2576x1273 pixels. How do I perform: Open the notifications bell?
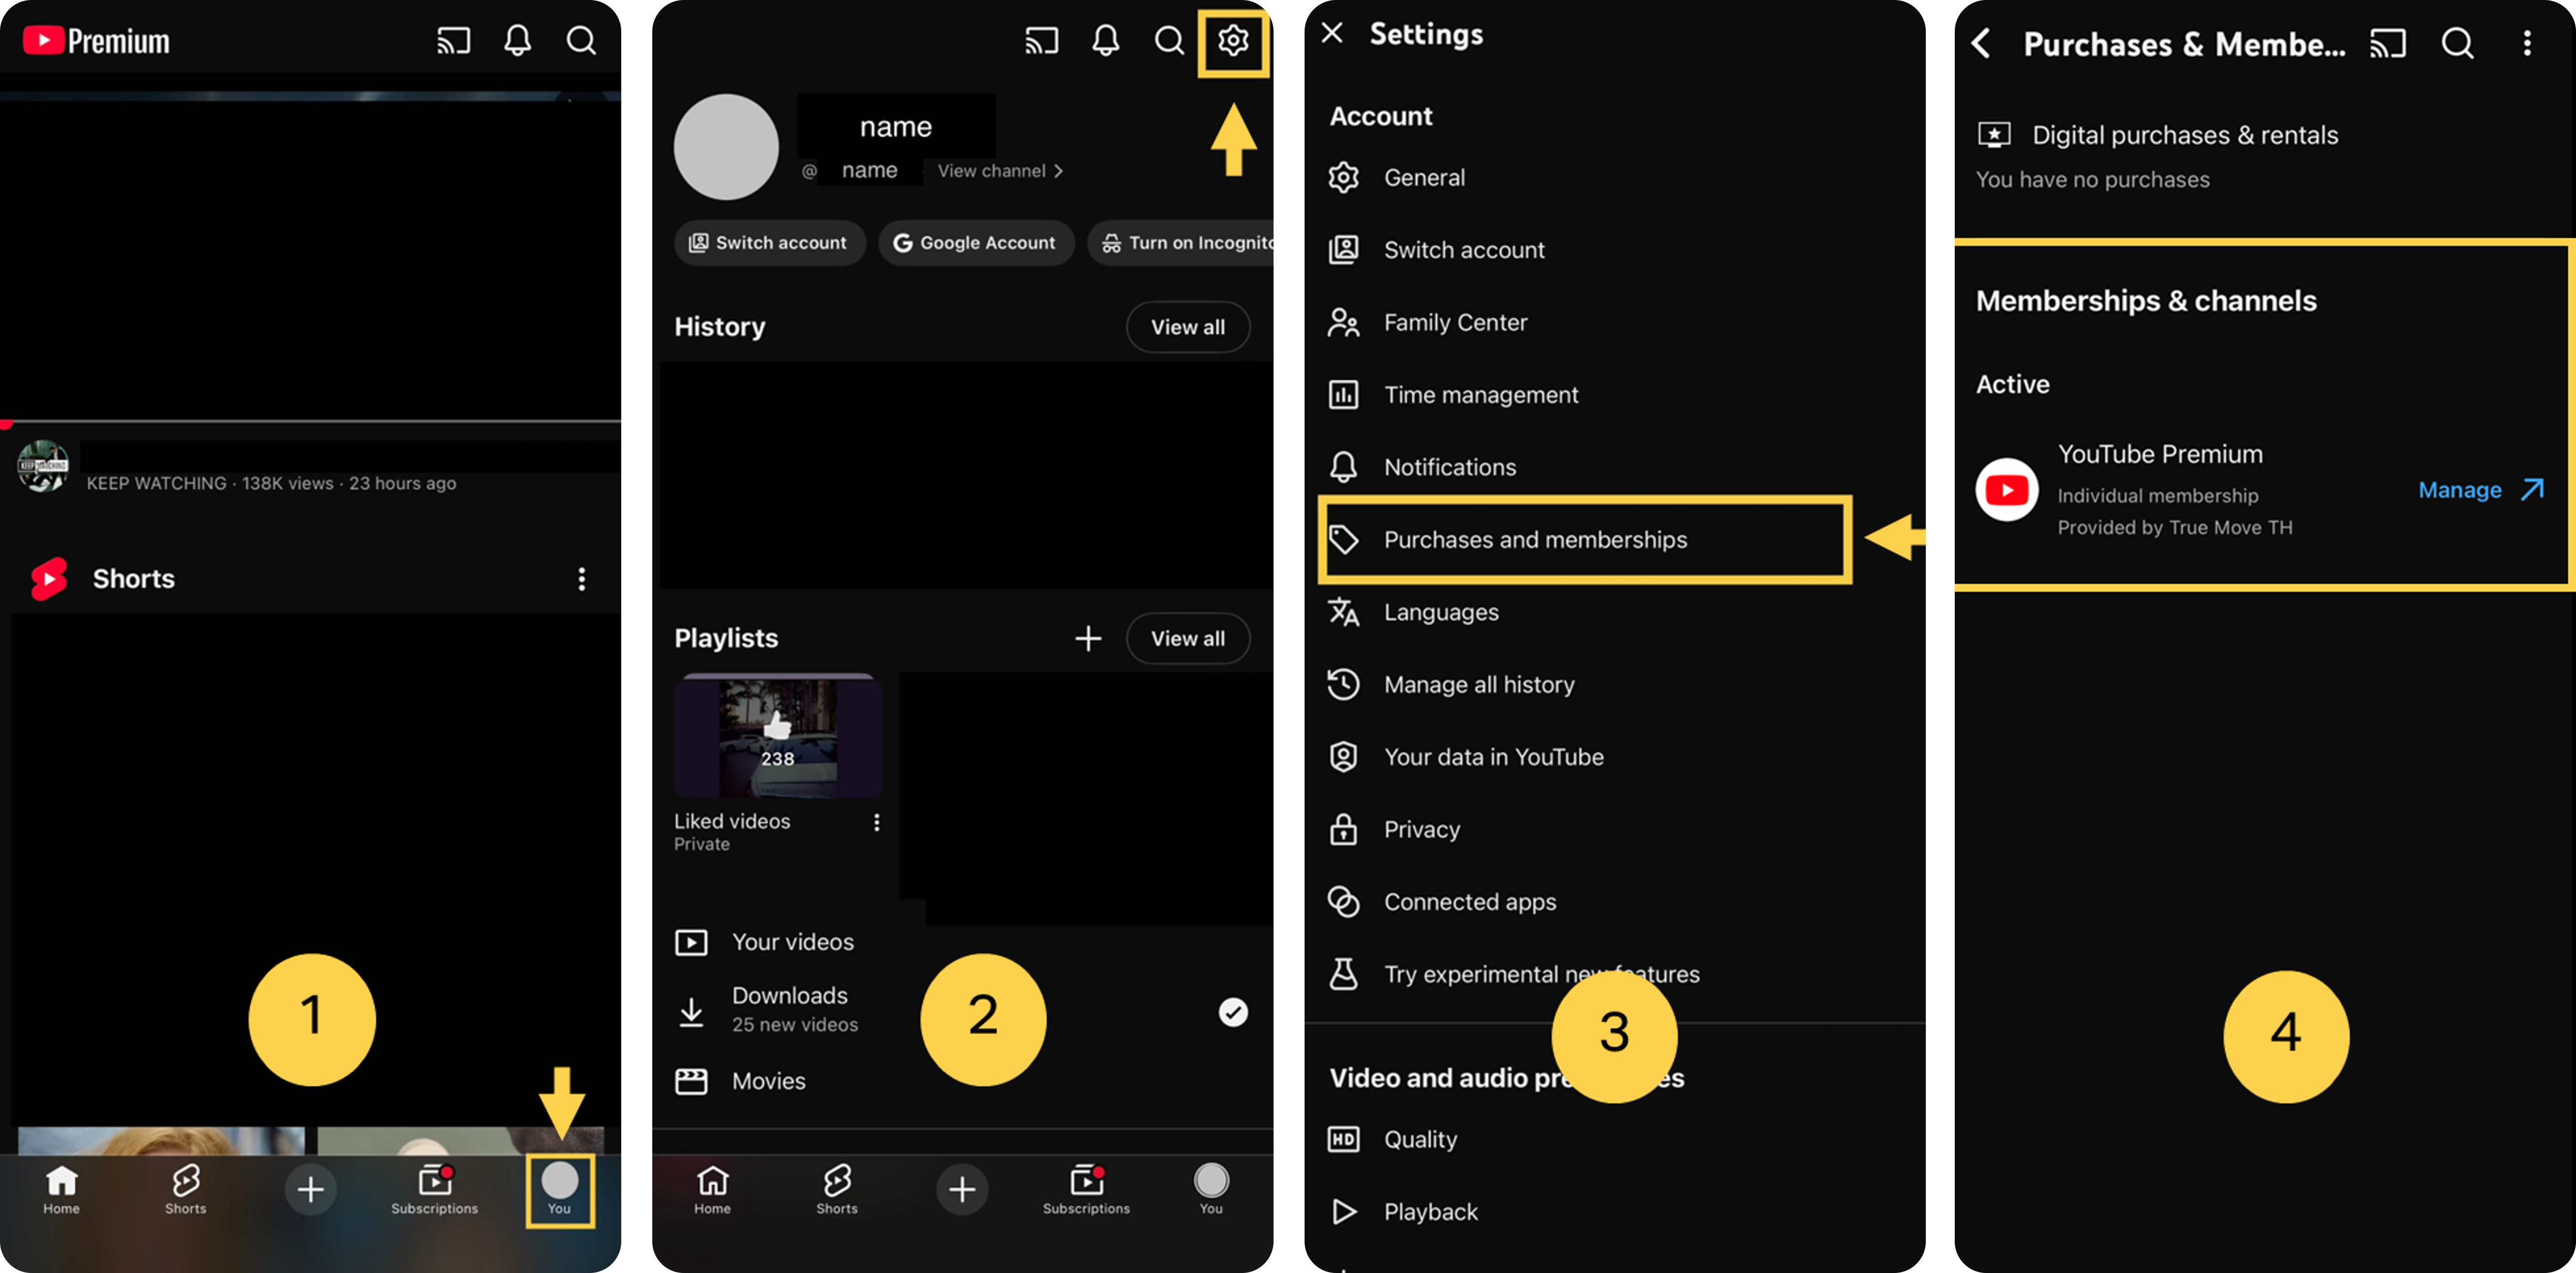517,40
